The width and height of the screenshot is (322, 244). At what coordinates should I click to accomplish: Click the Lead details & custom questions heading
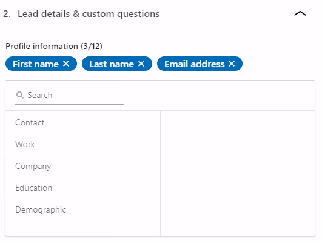89,14
